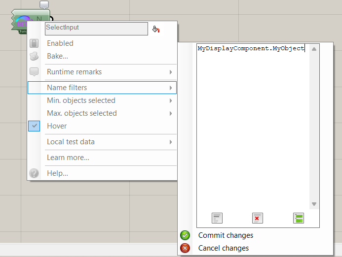Viewport: 342px width, 257px height.
Task: Toggle the Hover checkmark option
Action: (57, 126)
